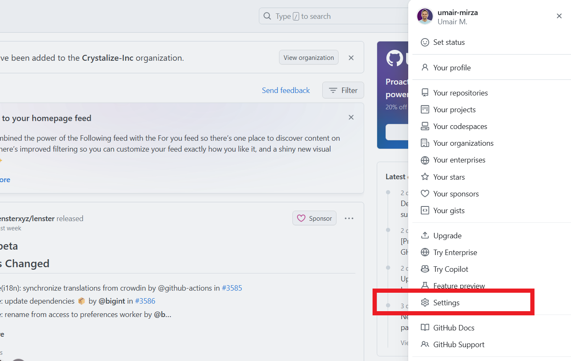Click the Upgrade upload arrow icon
This screenshot has height=361, width=571.
425,236
